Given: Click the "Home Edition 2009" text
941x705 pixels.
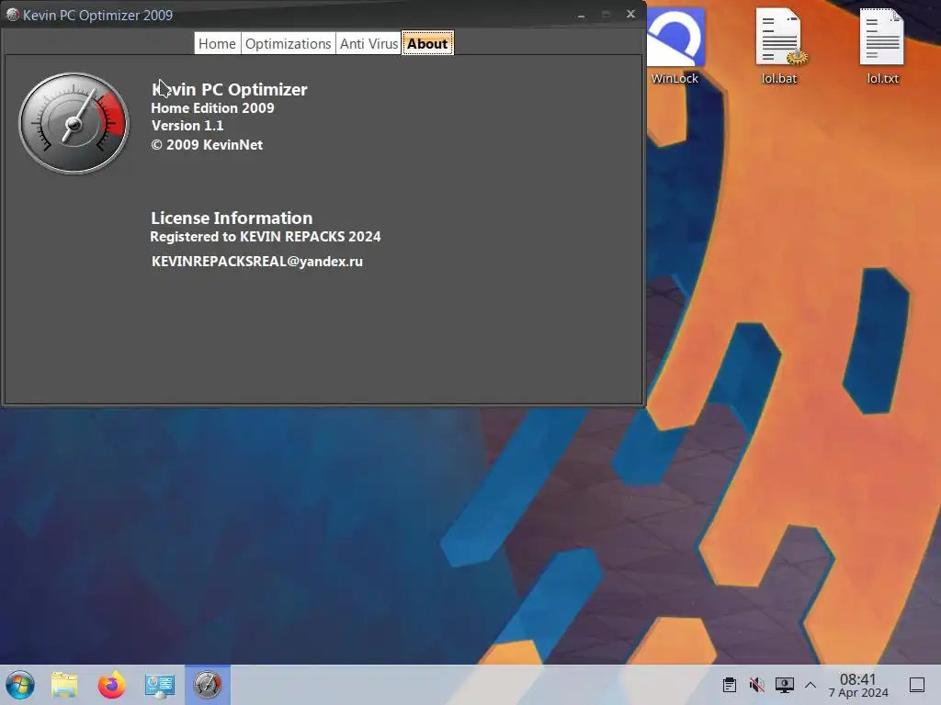Looking at the screenshot, I should click(212, 108).
